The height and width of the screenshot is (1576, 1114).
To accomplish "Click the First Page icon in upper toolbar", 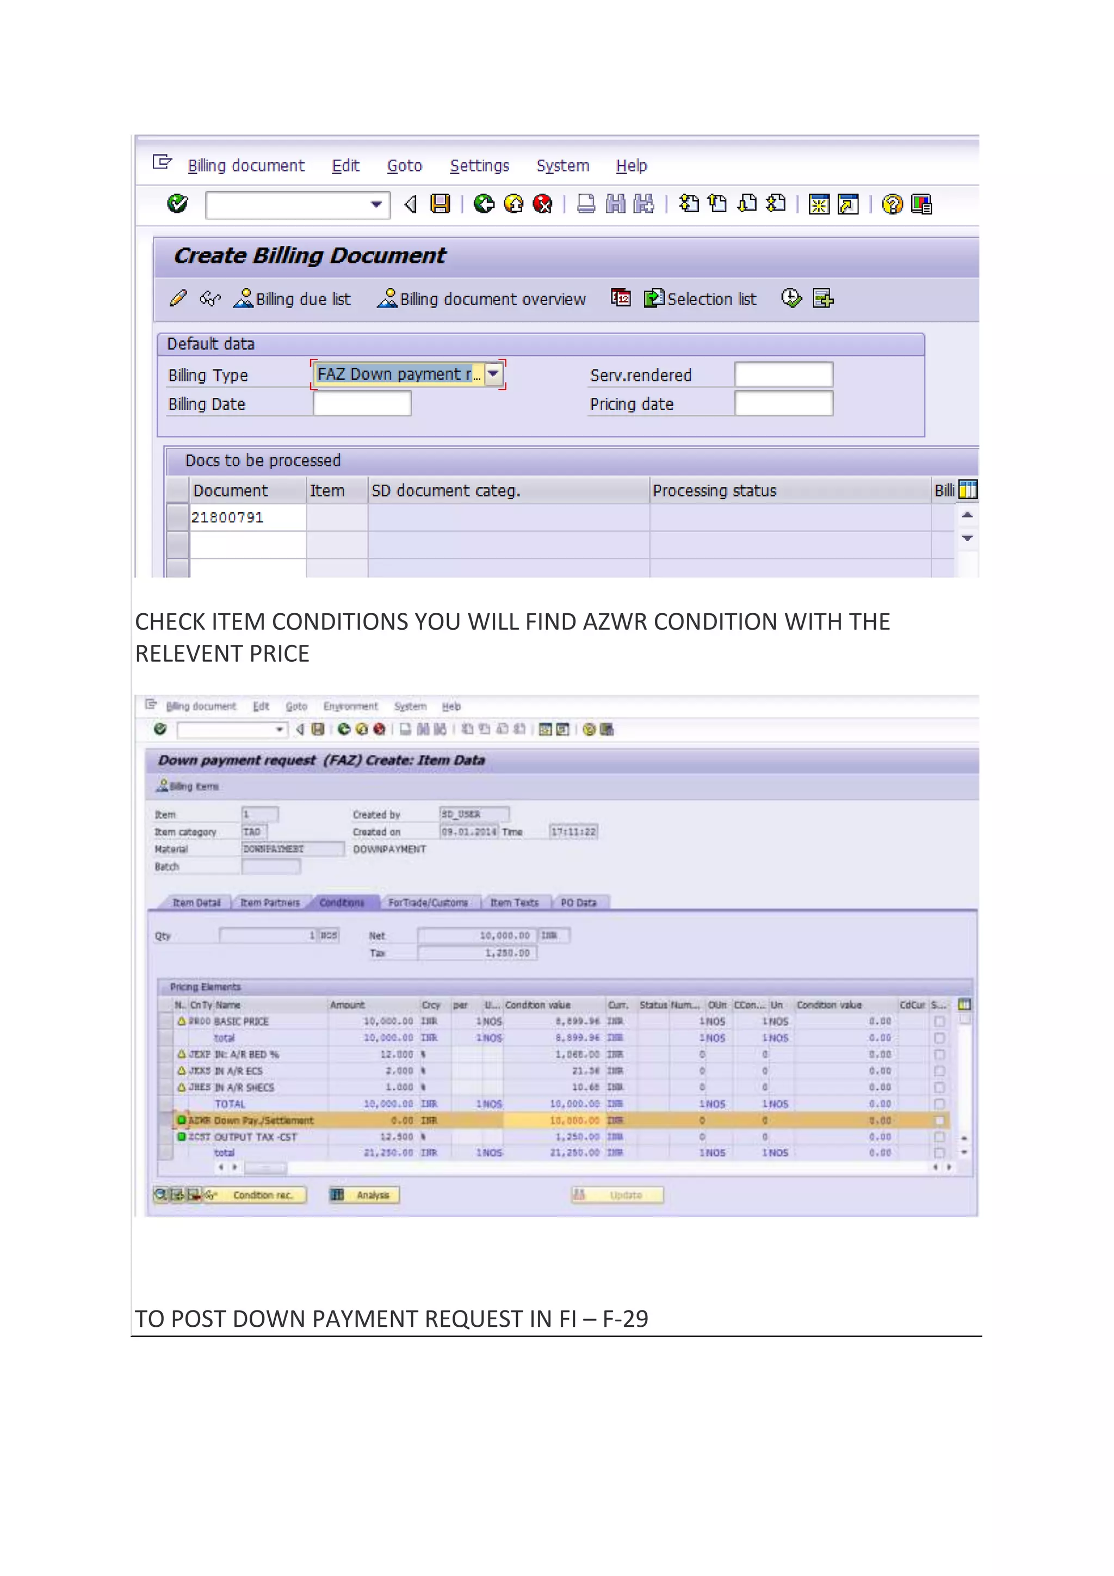I will [x=689, y=204].
